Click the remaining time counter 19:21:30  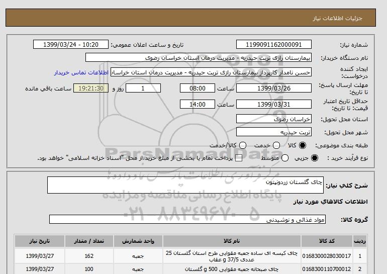(91, 88)
